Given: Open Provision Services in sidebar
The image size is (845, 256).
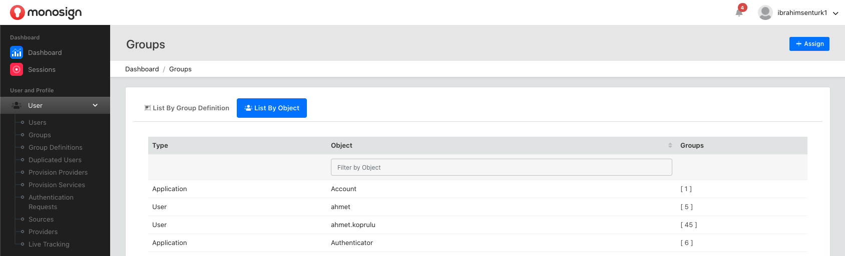Looking at the screenshot, I should (57, 185).
